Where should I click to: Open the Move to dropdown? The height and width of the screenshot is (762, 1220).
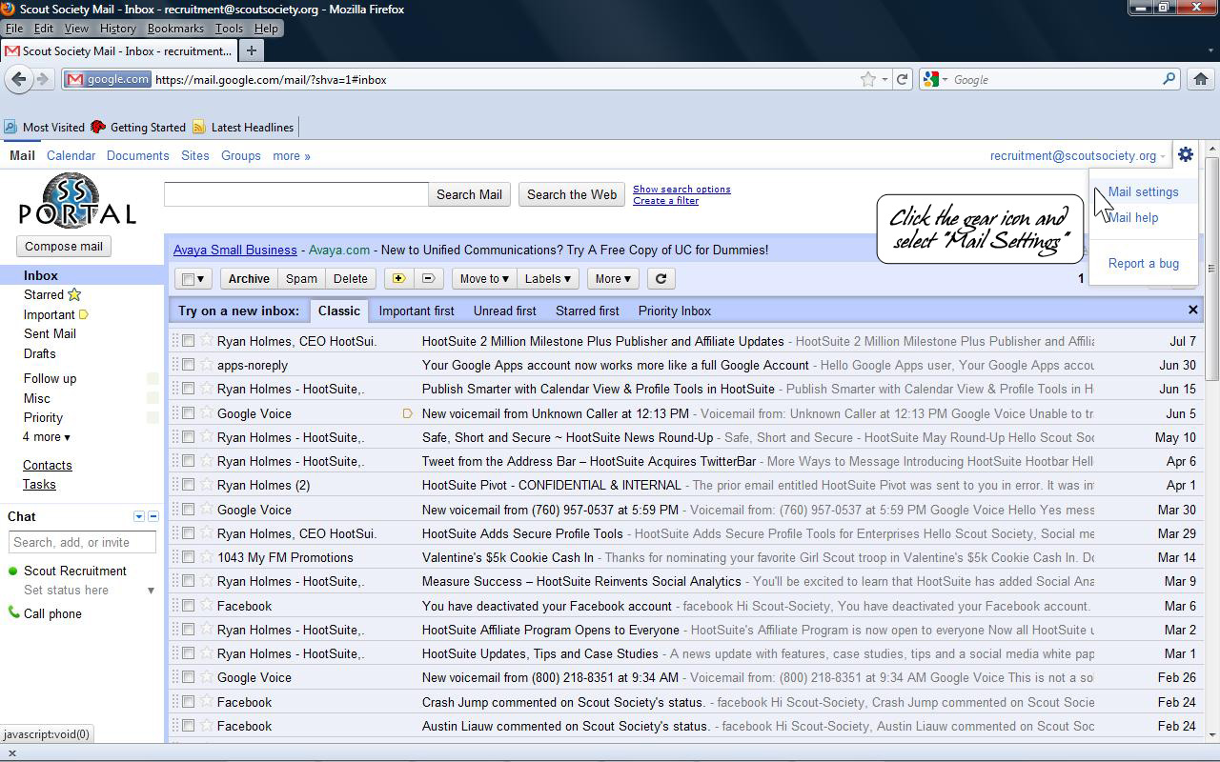click(x=484, y=278)
